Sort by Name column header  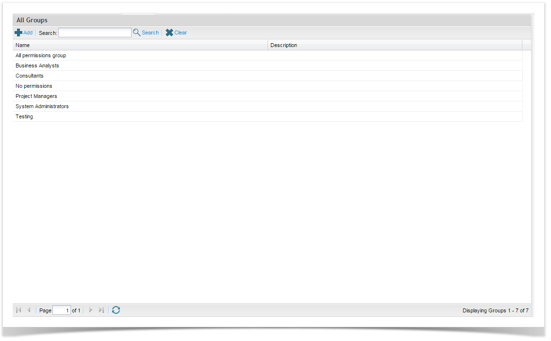click(x=22, y=45)
